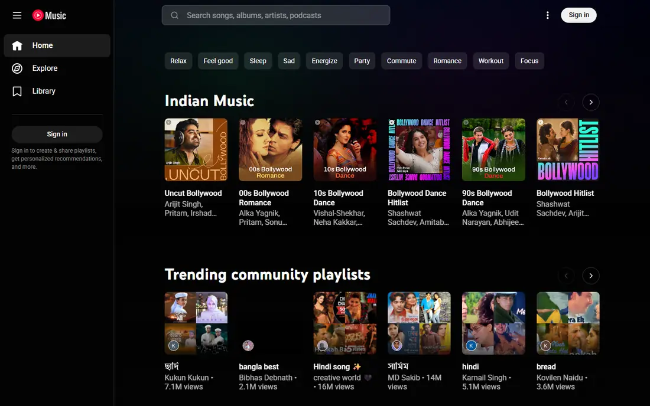The width and height of the screenshot is (650, 406).
Task: Show previous Indian Music items
Action: (566, 102)
